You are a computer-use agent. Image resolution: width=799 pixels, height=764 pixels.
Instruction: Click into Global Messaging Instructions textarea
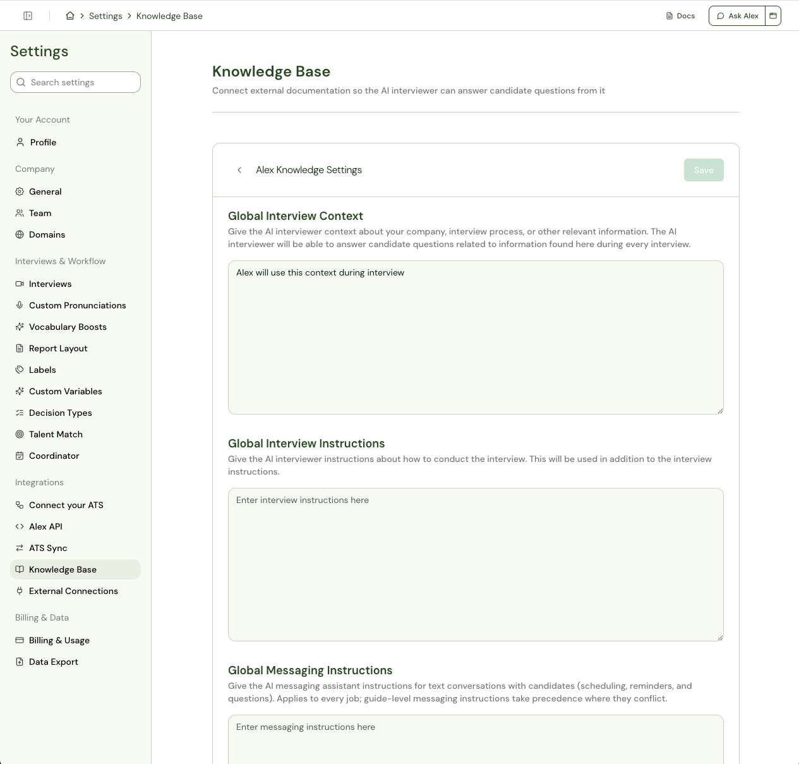(x=476, y=739)
